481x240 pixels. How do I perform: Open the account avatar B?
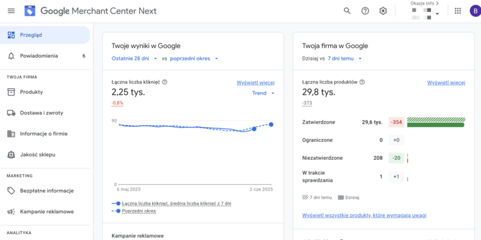tap(475, 11)
